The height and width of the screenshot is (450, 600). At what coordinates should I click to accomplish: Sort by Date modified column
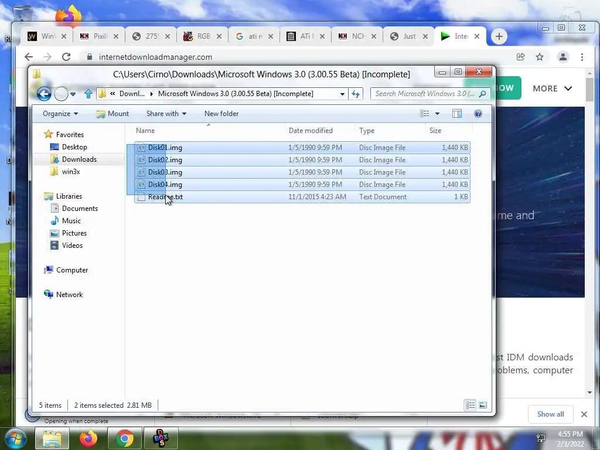pos(320,131)
